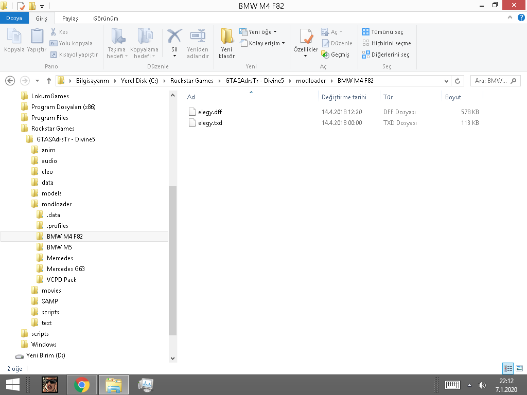Click the Aç open button
The image size is (527, 395).
coord(332,32)
